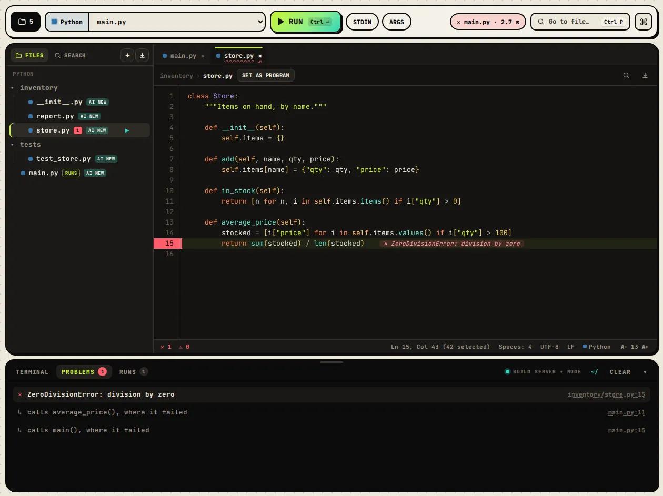Click the ARGS button
This screenshot has width=663, height=496.
(x=397, y=22)
